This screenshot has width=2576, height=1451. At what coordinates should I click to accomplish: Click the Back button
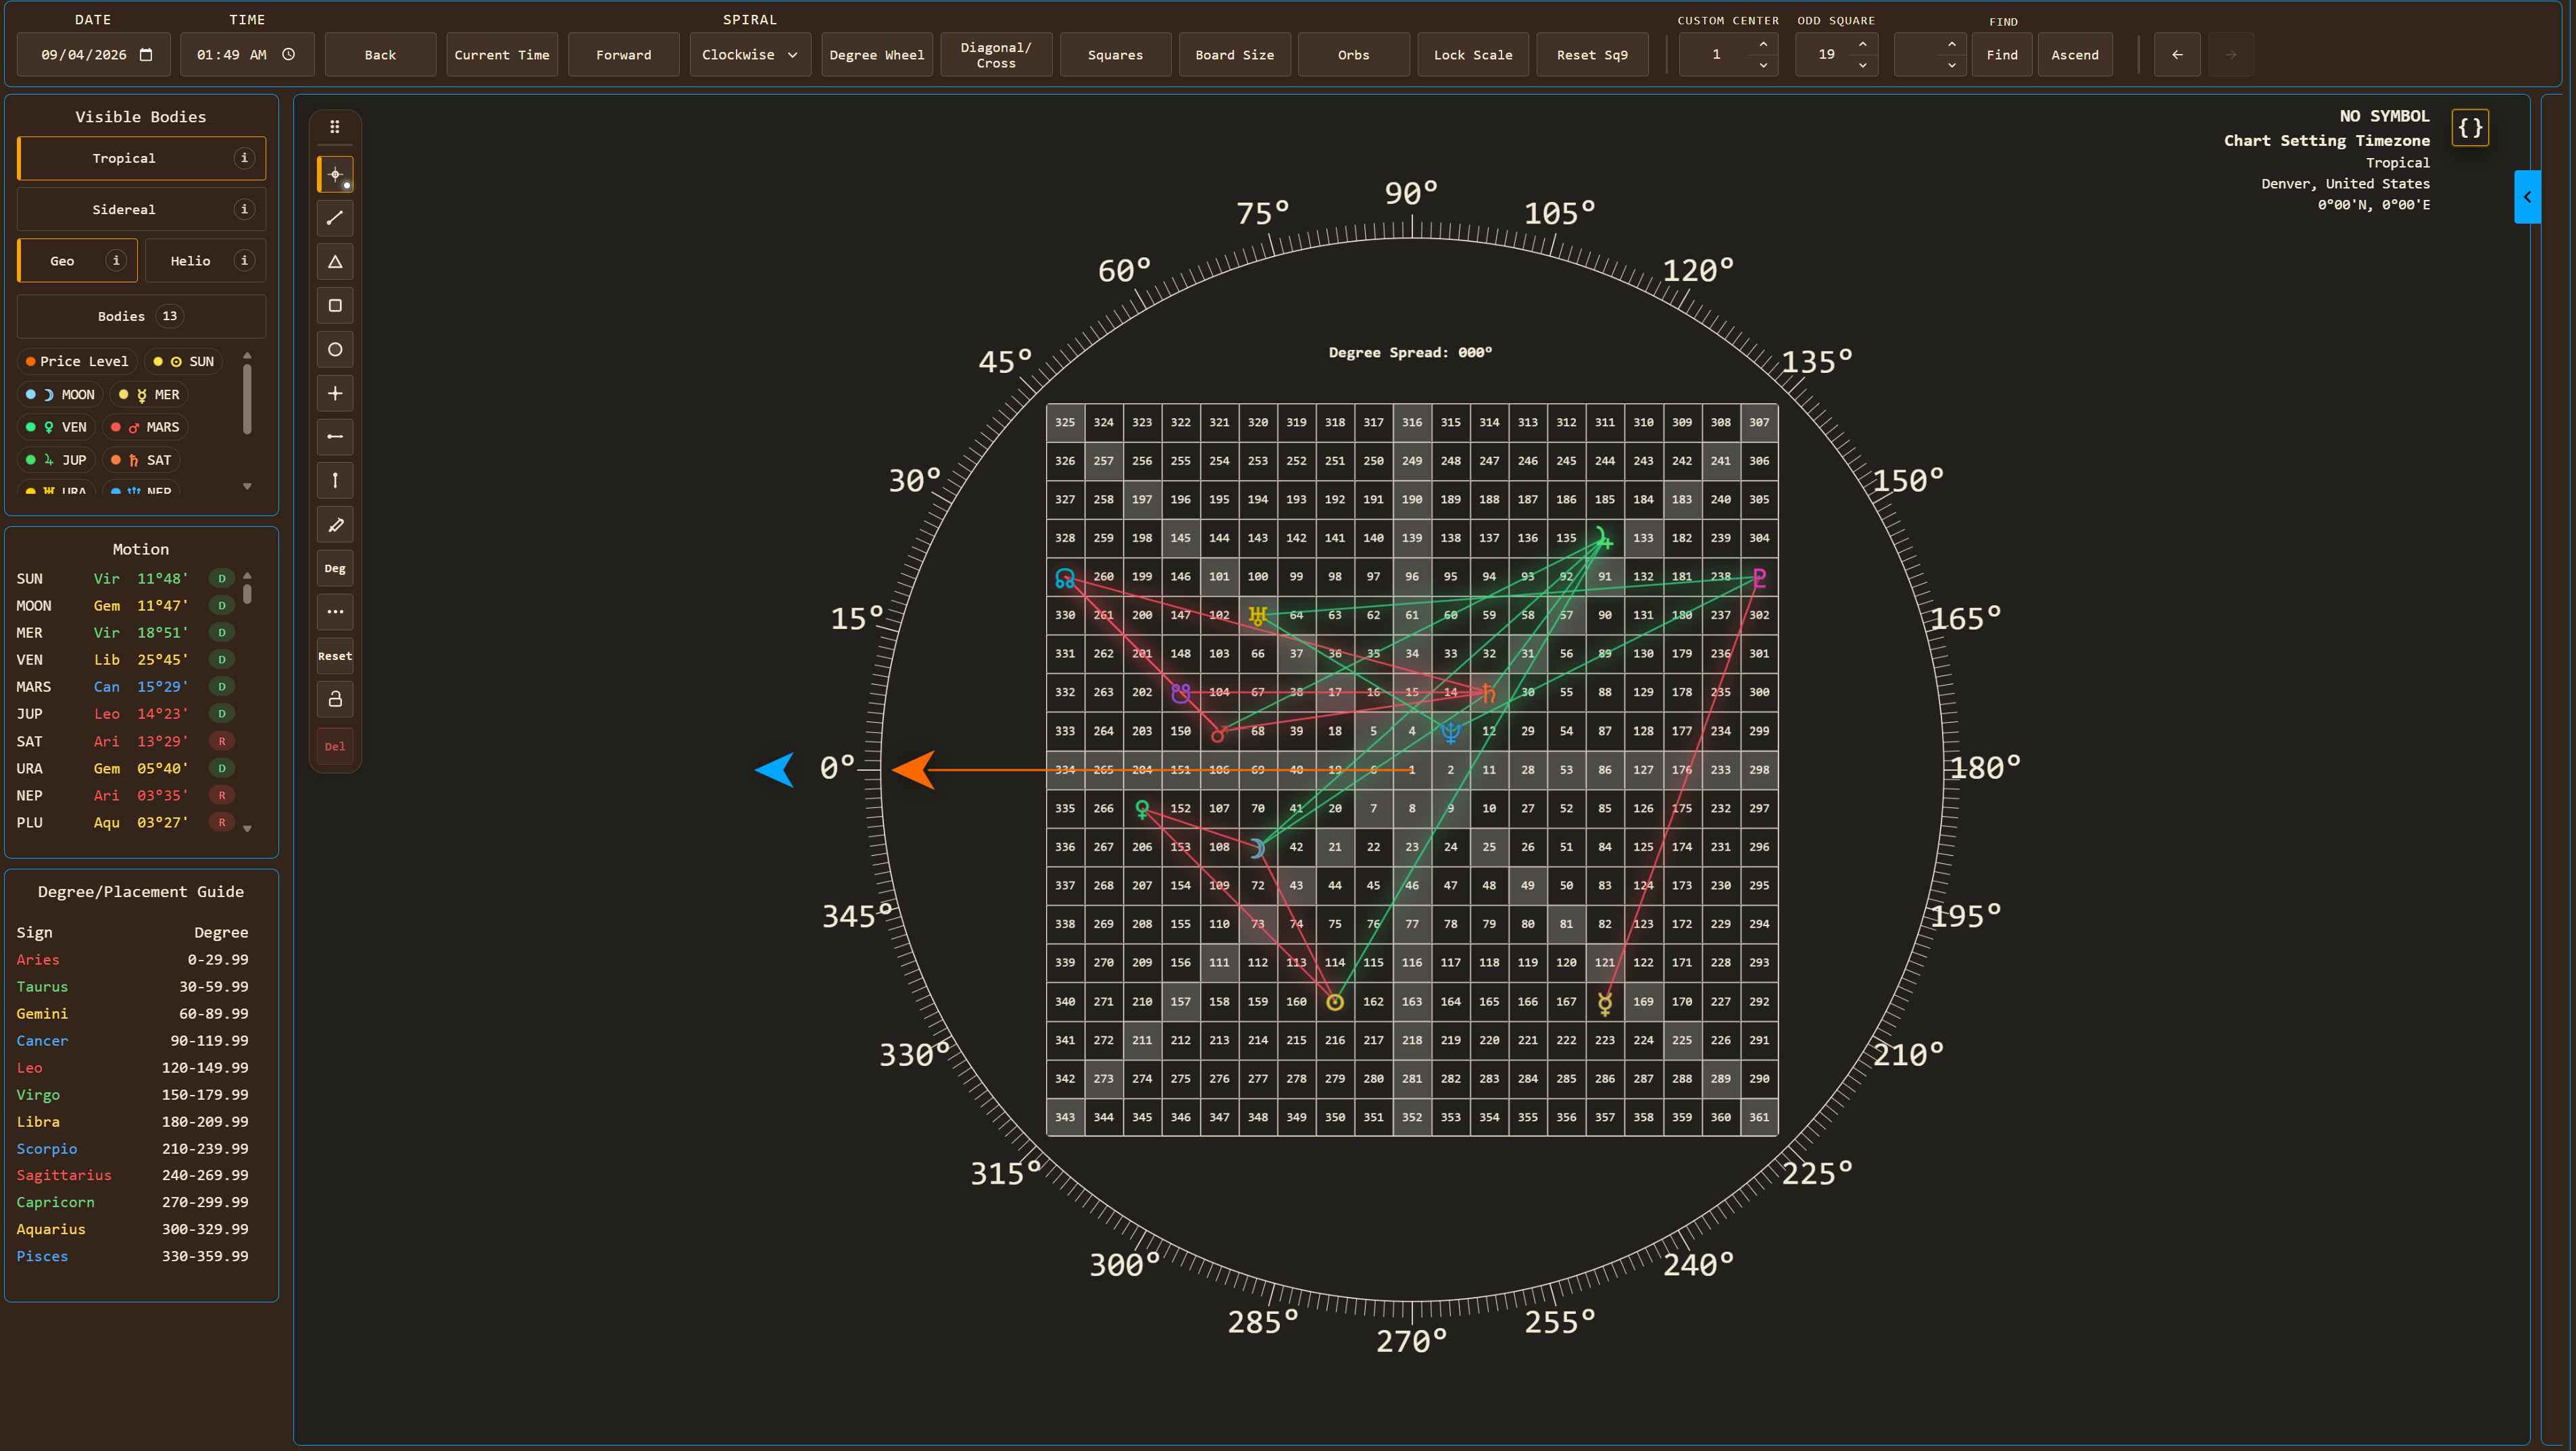[380, 55]
